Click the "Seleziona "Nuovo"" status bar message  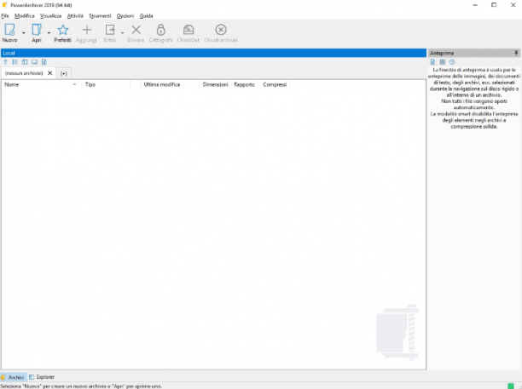coord(81,386)
